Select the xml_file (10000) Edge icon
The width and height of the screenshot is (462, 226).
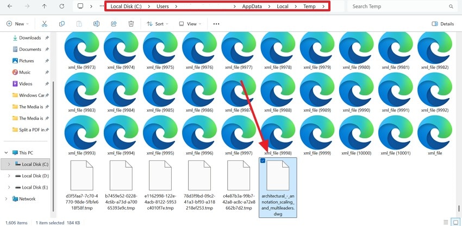tap(356, 133)
